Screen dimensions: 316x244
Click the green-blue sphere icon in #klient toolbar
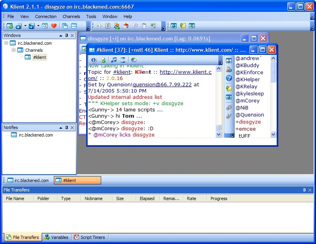[x=134, y=60]
